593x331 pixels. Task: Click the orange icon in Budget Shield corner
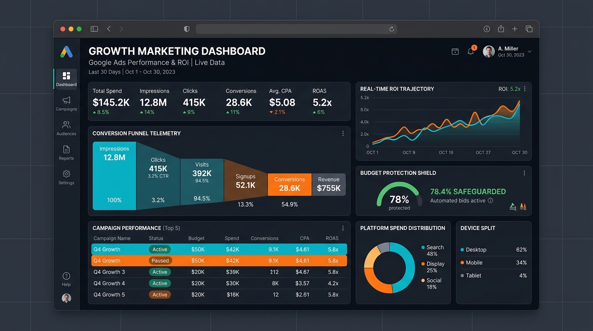pos(523,206)
